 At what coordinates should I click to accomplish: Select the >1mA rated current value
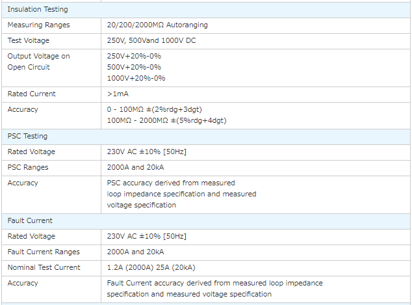point(118,94)
